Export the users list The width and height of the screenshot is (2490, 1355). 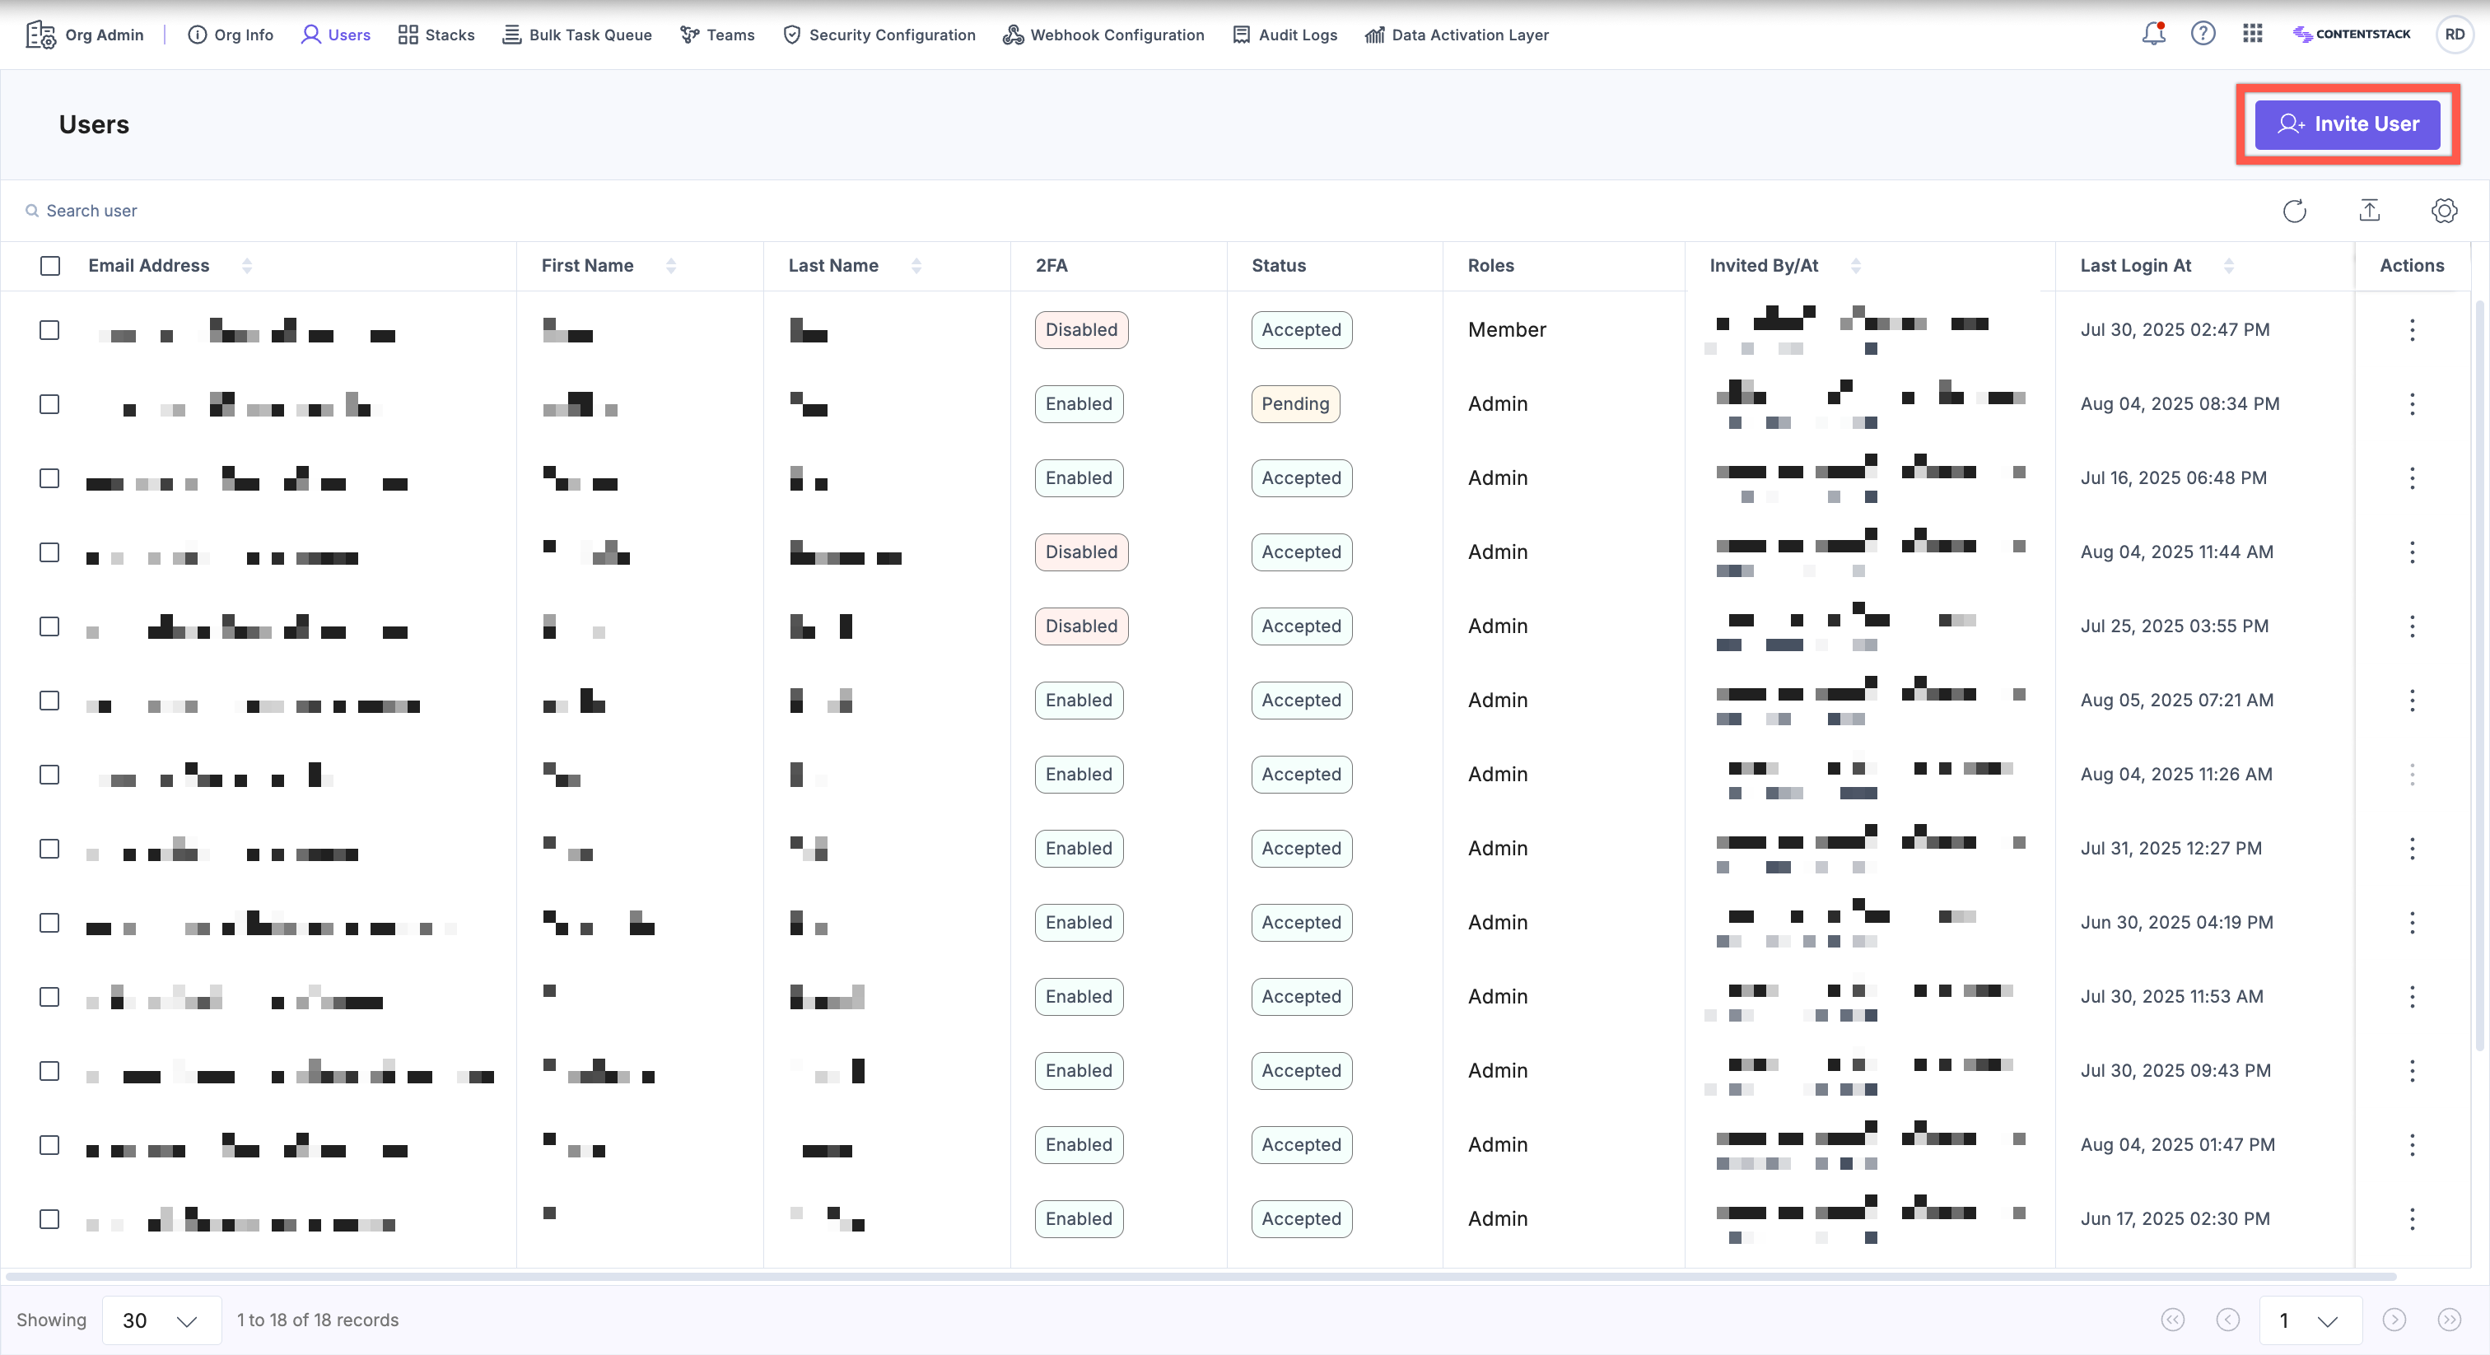point(2370,211)
